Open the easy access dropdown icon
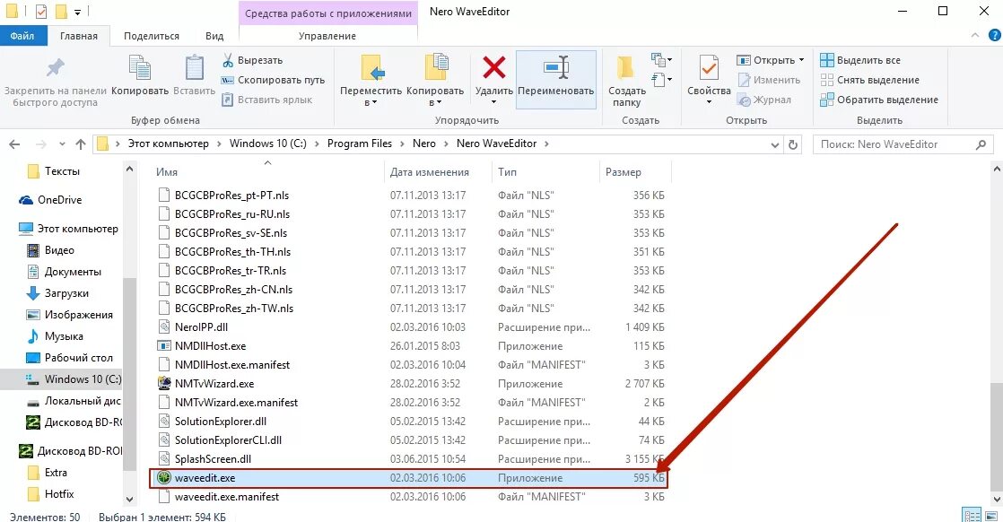 click(661, 80)
